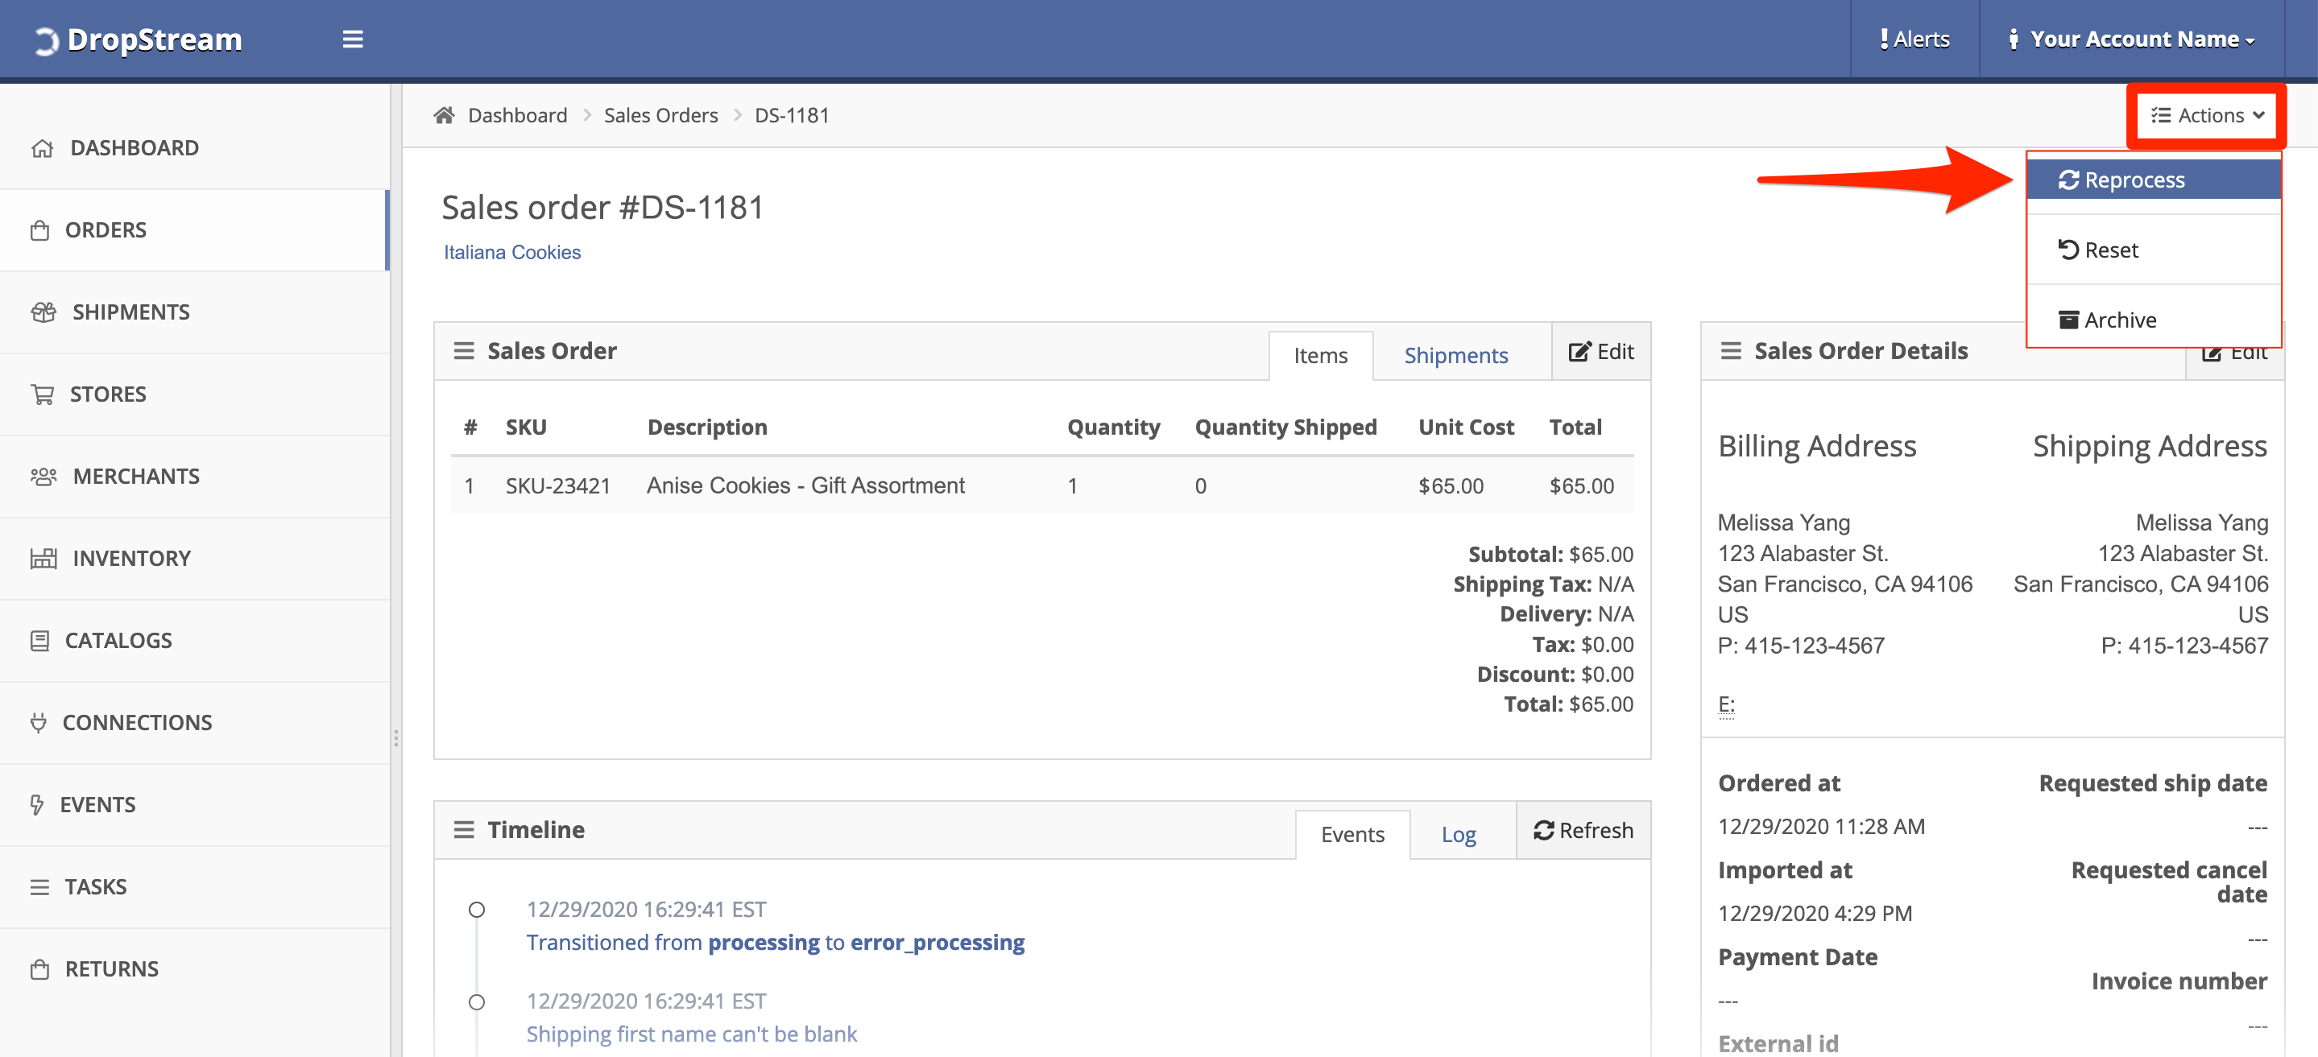
Task: Select the Items tab
Action: pos(1320,355)
